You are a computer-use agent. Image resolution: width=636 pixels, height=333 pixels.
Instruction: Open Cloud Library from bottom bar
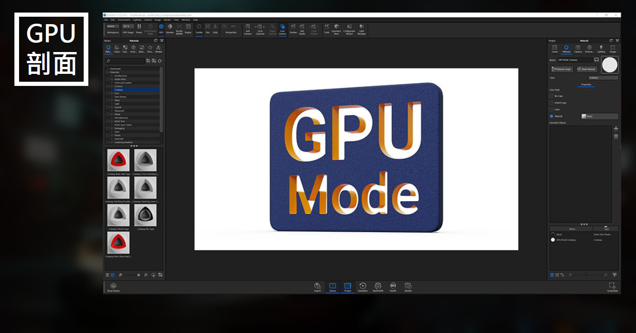(113, 287)
